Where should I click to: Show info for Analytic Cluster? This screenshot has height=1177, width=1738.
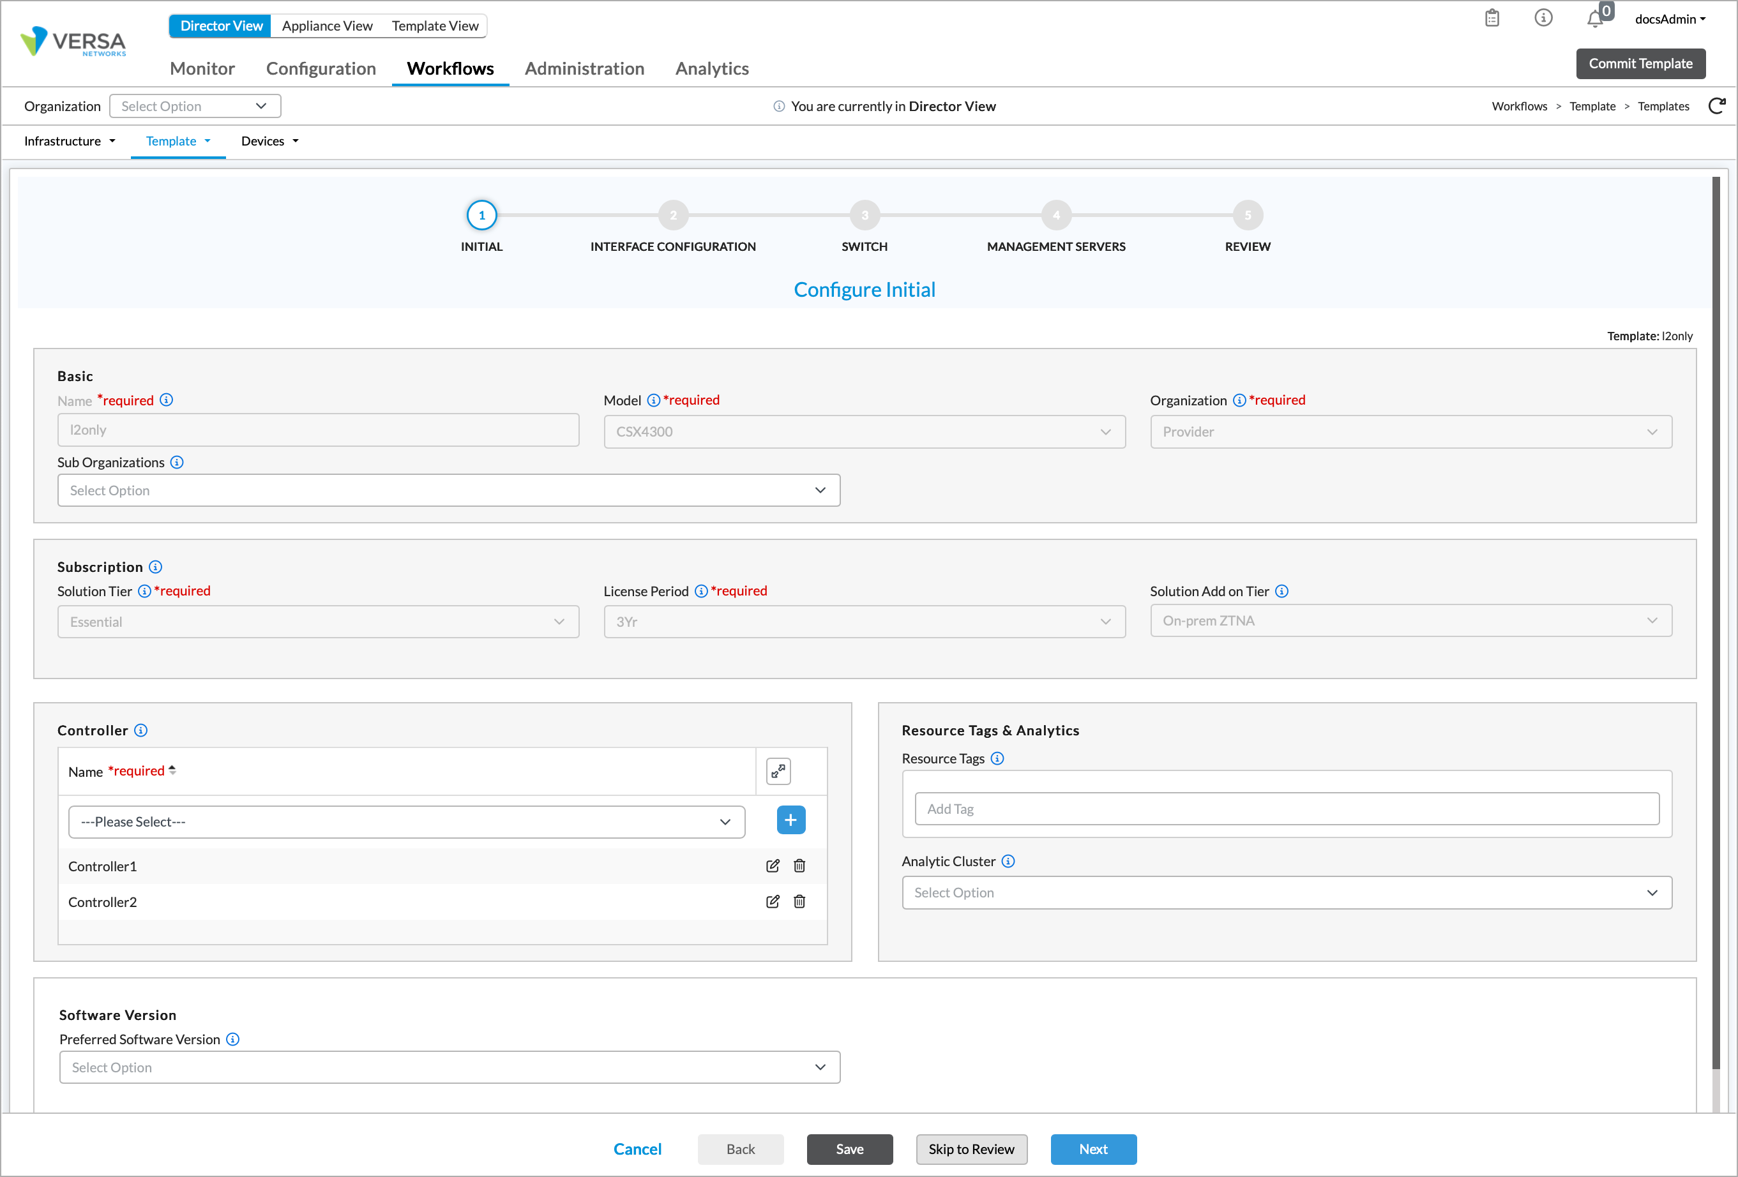point(1008,862)
